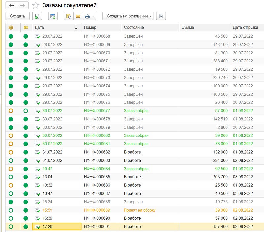Click the calendar icon with green plus
The height and width of the screenshot is (232, 264).
53,16
